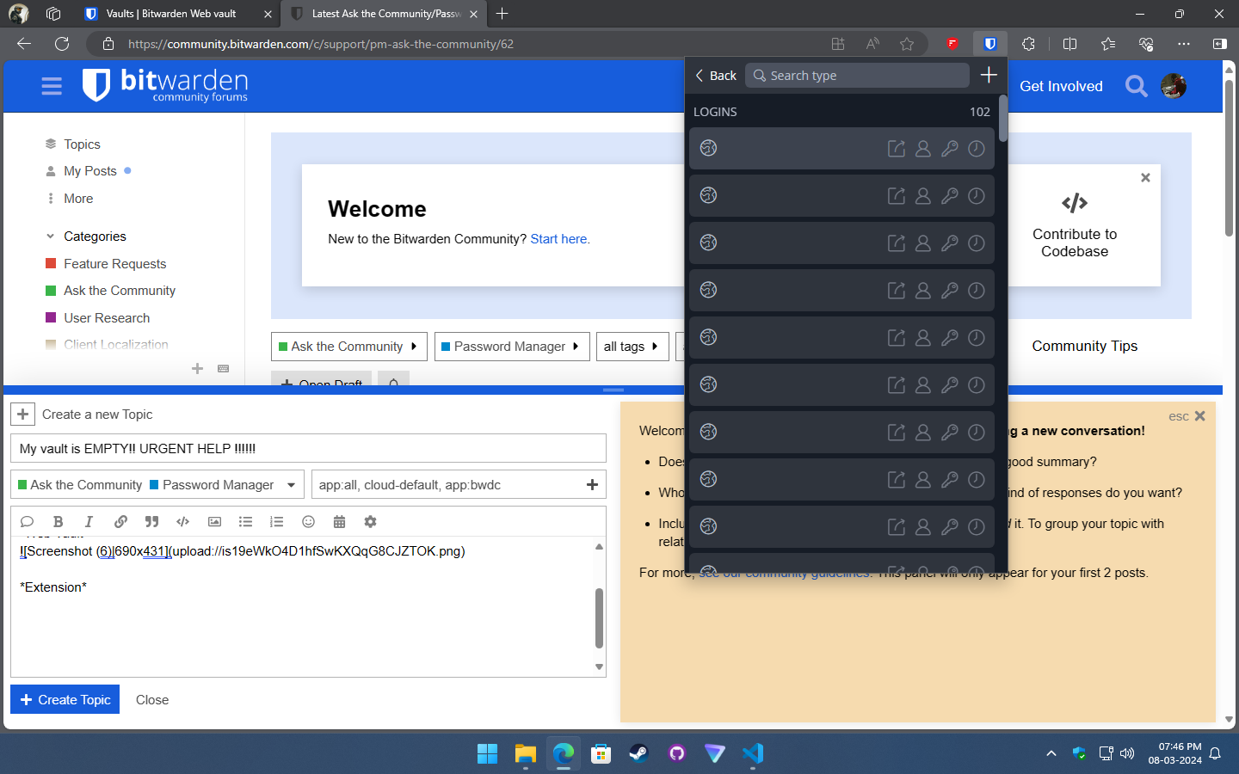Insert a bulleted list in the composer
The image size is (1239, 774).
click(x=245, y=521)
